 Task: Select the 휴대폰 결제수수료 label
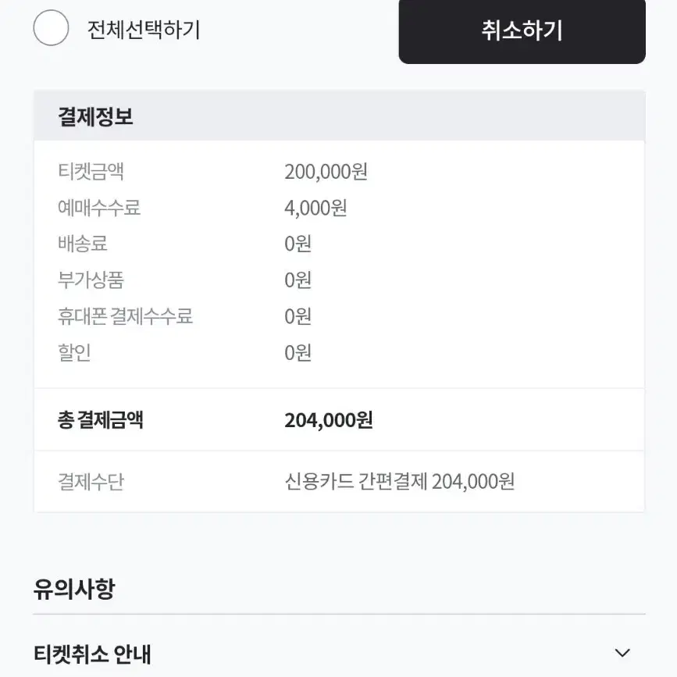click(125, 316)
